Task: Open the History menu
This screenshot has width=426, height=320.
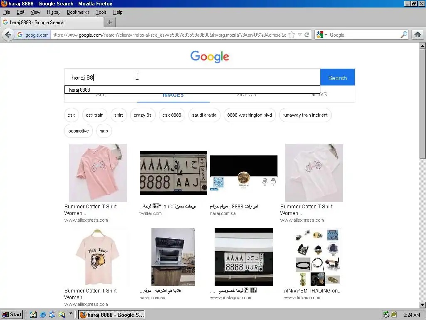Action: (54, 12)
